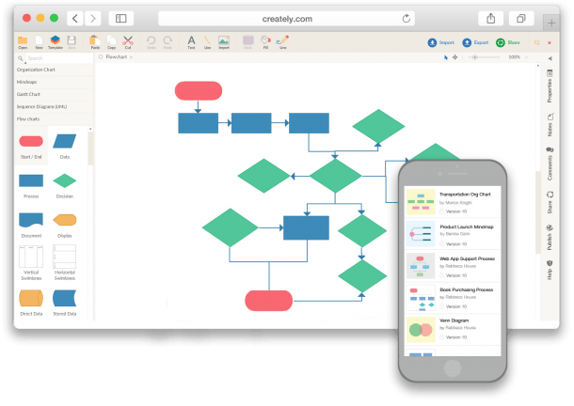
Task: Create a new document with New icon
Action: point(39,40)
